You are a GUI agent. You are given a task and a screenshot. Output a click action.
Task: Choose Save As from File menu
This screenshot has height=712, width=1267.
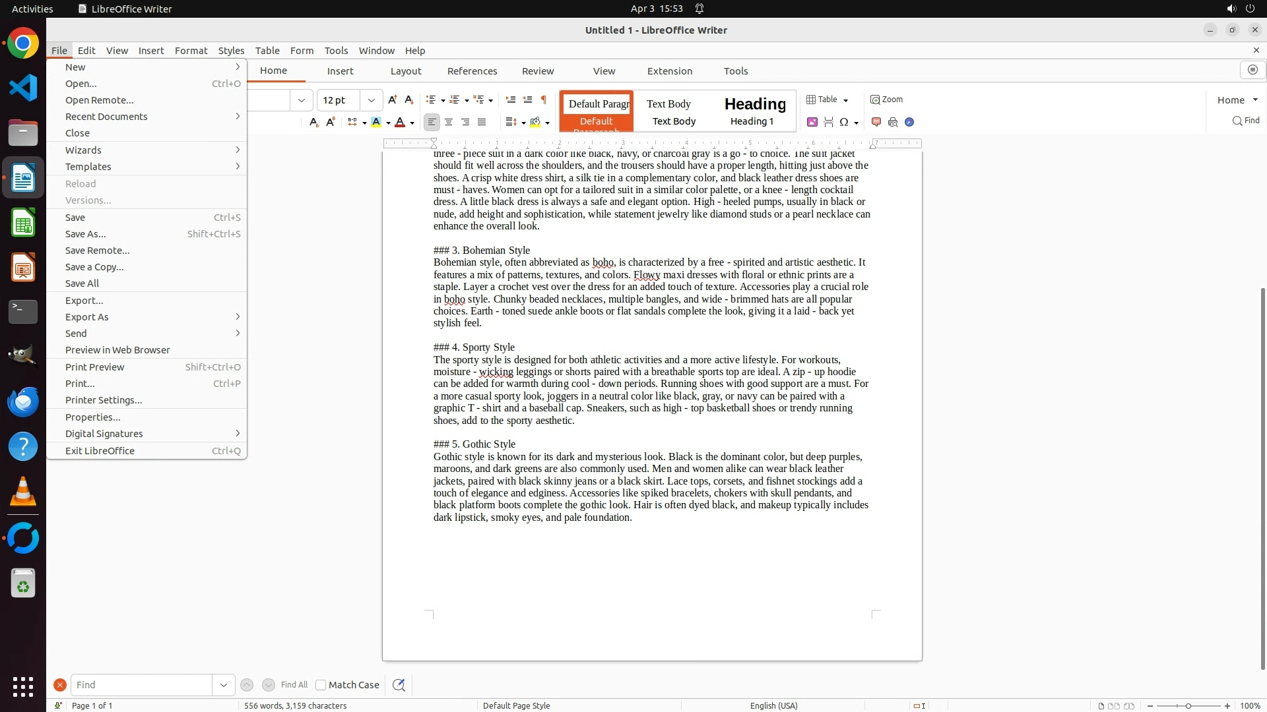86,234
